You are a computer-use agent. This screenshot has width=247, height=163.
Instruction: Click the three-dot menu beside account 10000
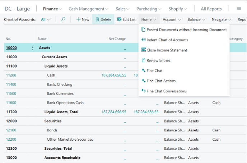pyautogui.click(x=33, y=48)
